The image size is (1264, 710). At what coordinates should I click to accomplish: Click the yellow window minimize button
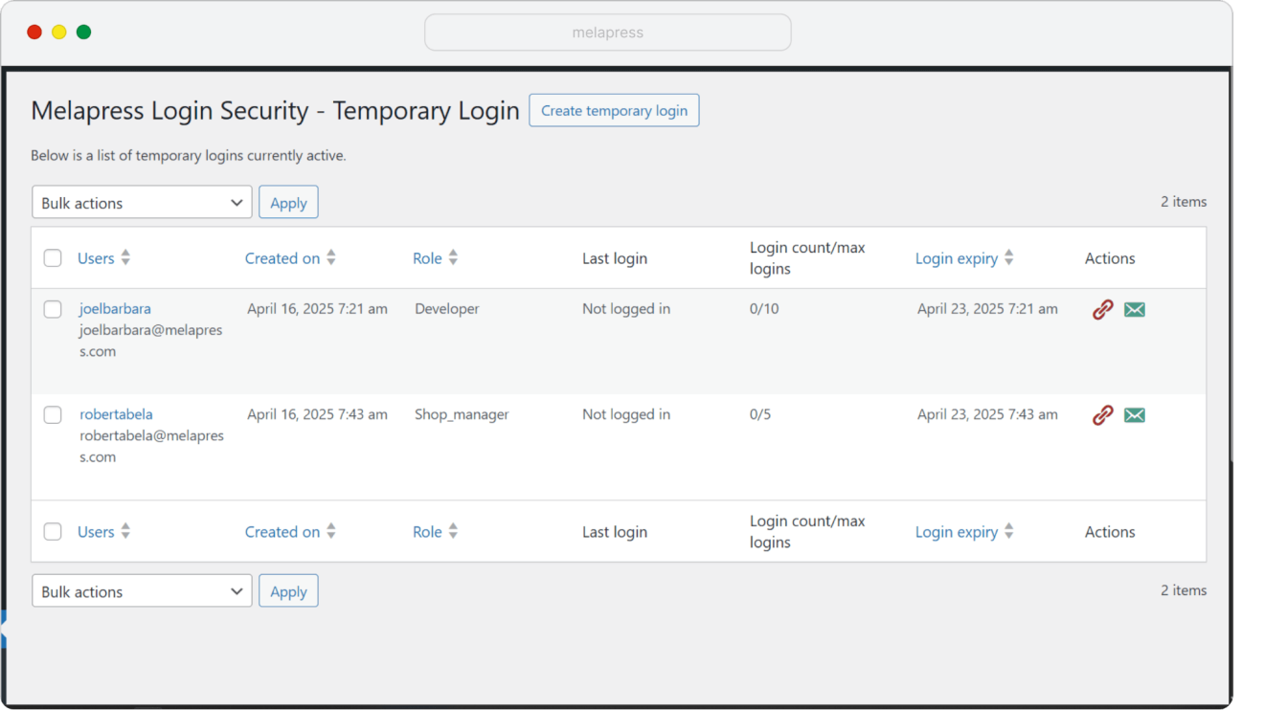point(58,32)
